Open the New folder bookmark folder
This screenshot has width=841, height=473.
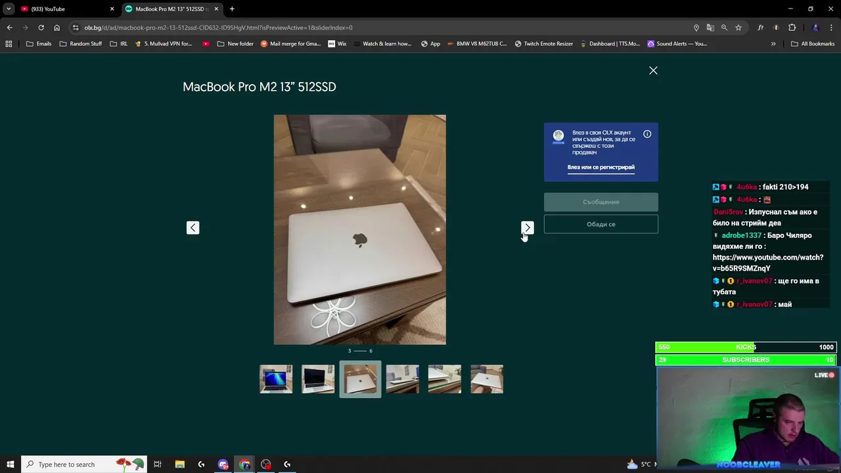[x=235, y=44]
